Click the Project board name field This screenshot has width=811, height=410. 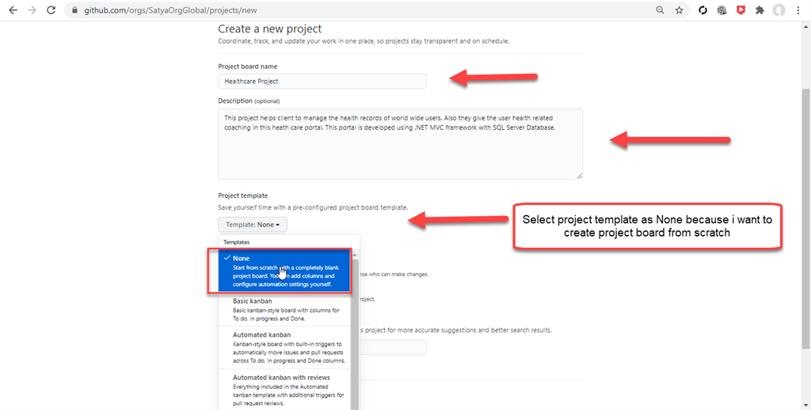[x=322, y=81]
